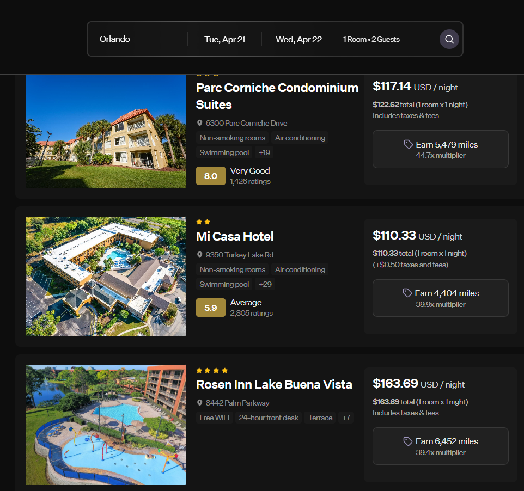The image size is (524, 491).
Task: Open the Rosen Inn Lake Buena Vista title link
Action: [x=274, y=385]
